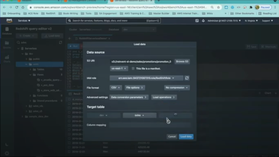Open the Support menu
The width and height of the screenshot is (279, 157).
[267, 20]
